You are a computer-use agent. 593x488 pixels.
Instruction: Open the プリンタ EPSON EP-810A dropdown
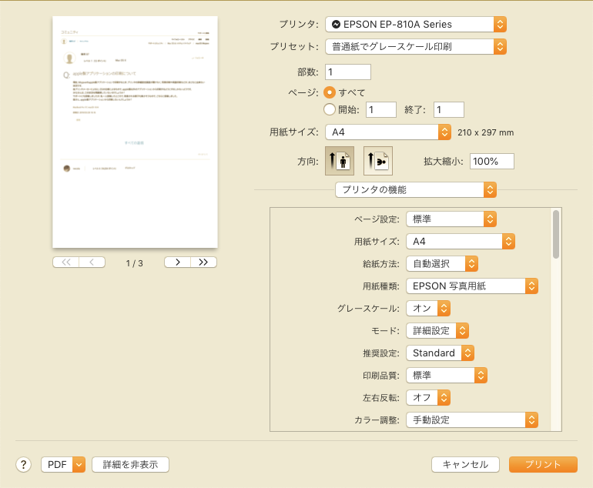(415, 25)
